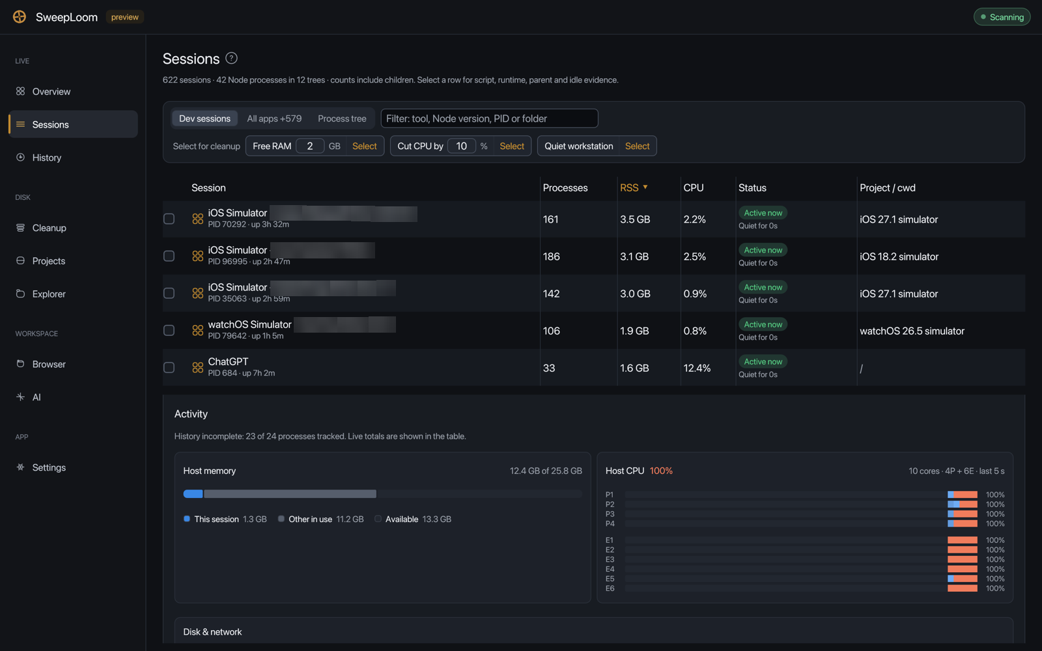
Task: Check the iOS Simulator PID 96995 row
Action: click(x=169, y=256)
